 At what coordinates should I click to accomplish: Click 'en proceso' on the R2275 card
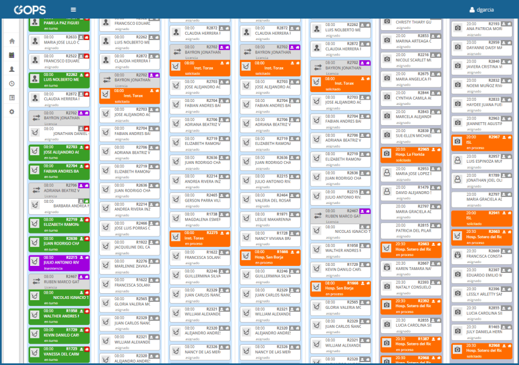click(194, 244)
